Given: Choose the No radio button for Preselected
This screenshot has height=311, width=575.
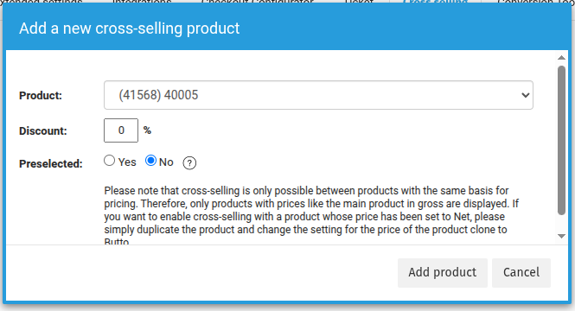Looking at the screenshot, I should (x=150, y=161).
